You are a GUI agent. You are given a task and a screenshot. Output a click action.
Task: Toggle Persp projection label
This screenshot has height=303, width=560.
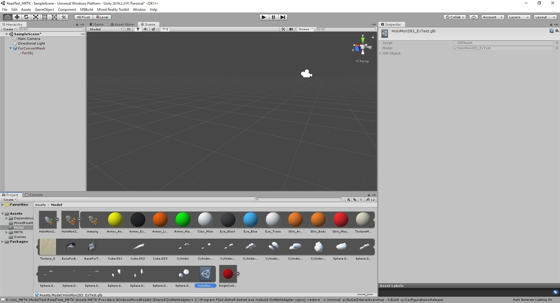pos(362,61)
